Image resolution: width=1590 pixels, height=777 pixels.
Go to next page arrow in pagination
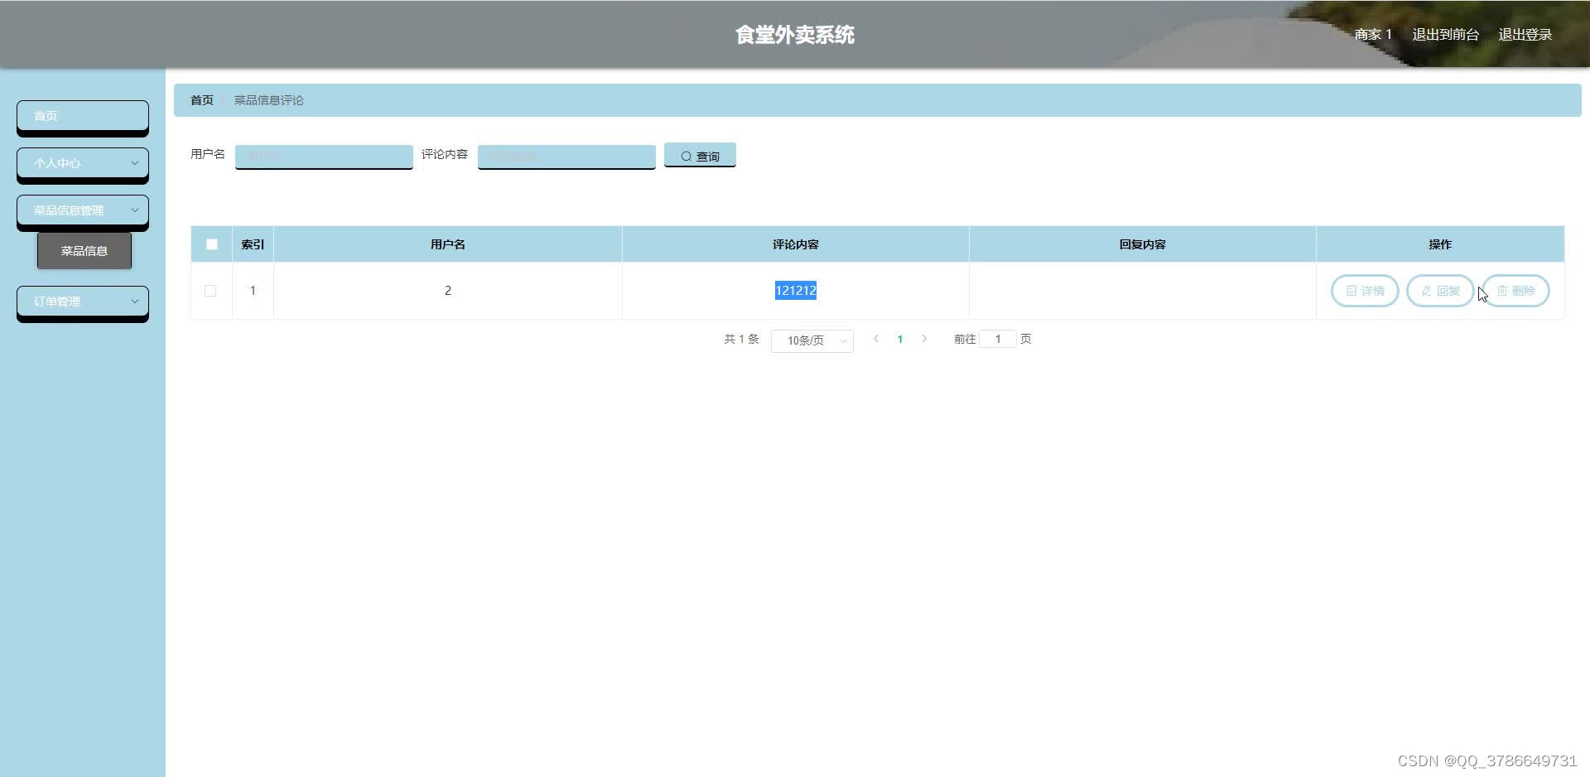(924, 339)
